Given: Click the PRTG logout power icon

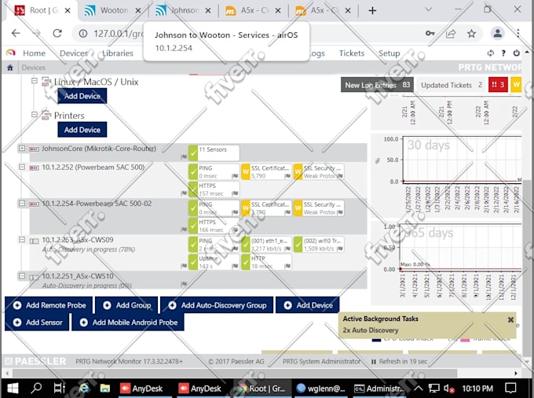Looking at the screenshot, I should coord(516,53).
